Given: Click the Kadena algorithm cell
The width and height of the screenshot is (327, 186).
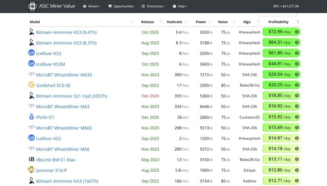Looking at the screenshot, I should coord(249,181).
